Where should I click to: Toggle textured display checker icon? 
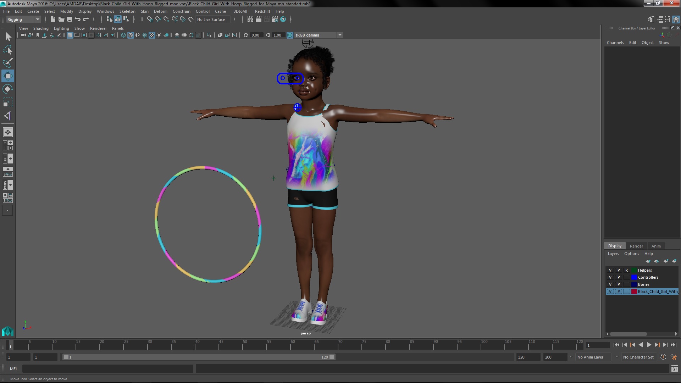(152, 35)
